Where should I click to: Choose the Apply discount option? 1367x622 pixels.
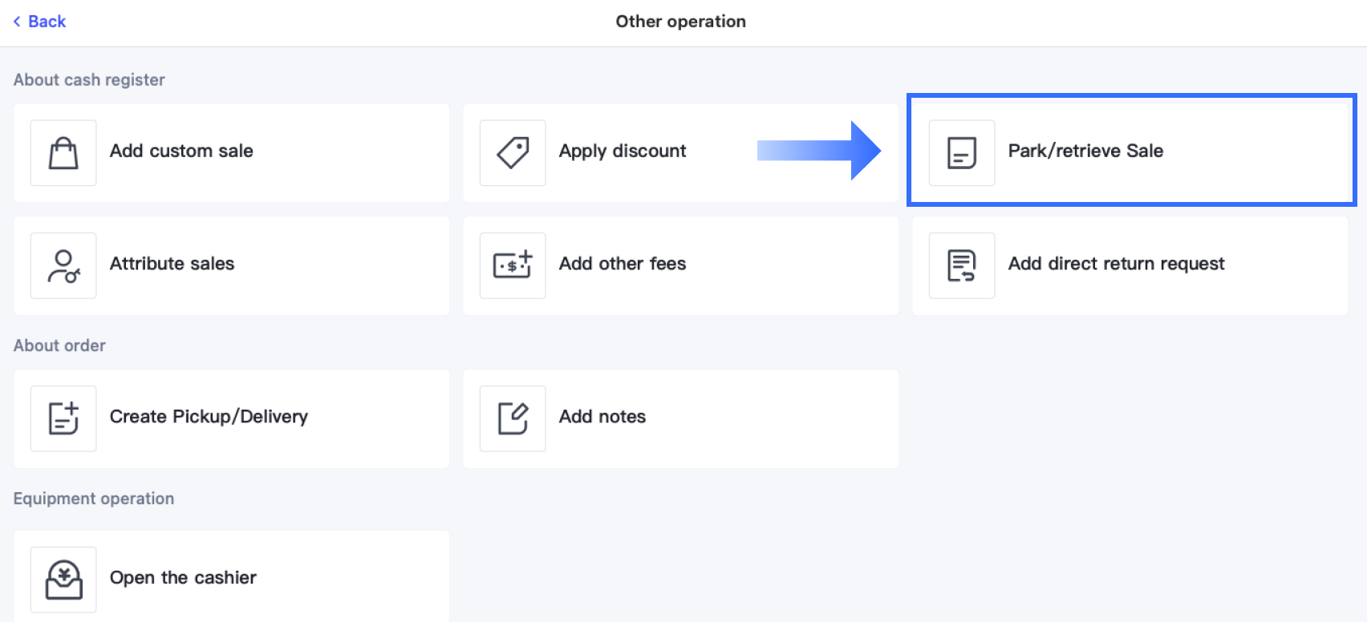pos(623,151)
